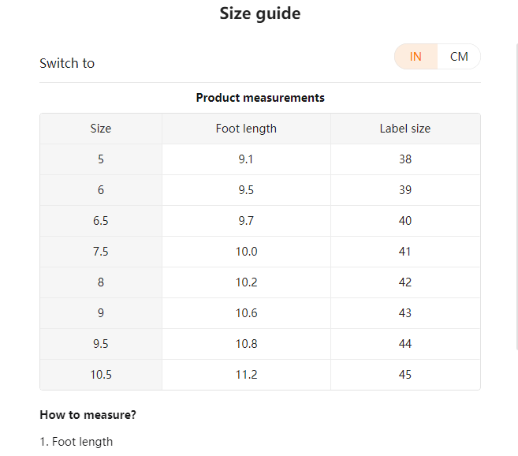Click the 9.1 foot length value

(246, 159)
